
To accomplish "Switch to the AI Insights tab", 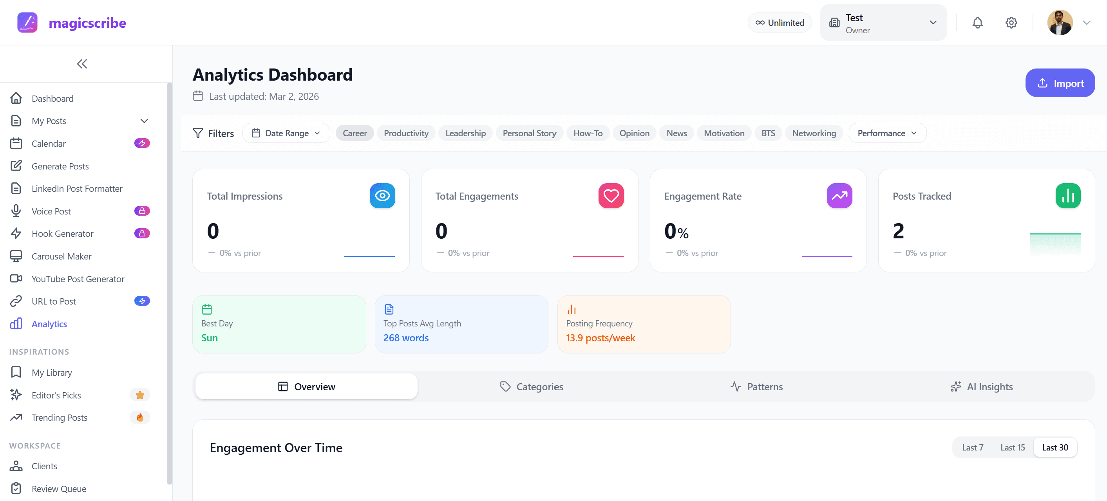I will 981,386.
